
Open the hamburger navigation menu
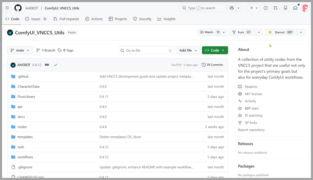(x=7, y=8)
